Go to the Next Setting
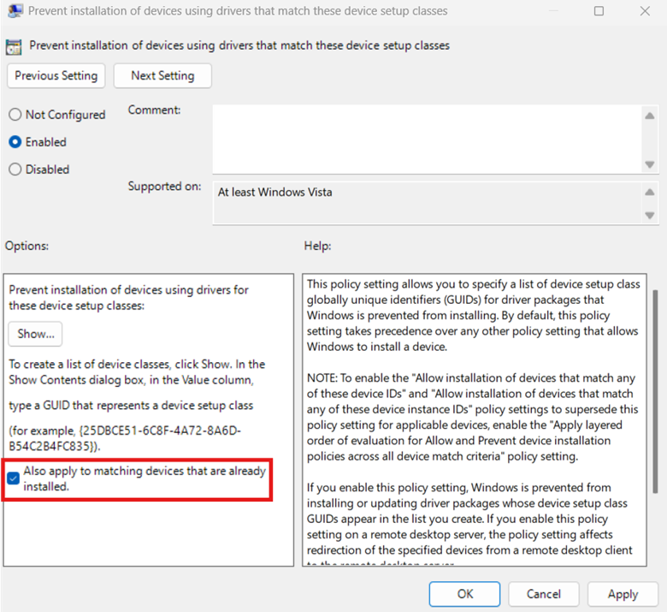This screenshot has width=667, height=612. [x=162, y=75]
